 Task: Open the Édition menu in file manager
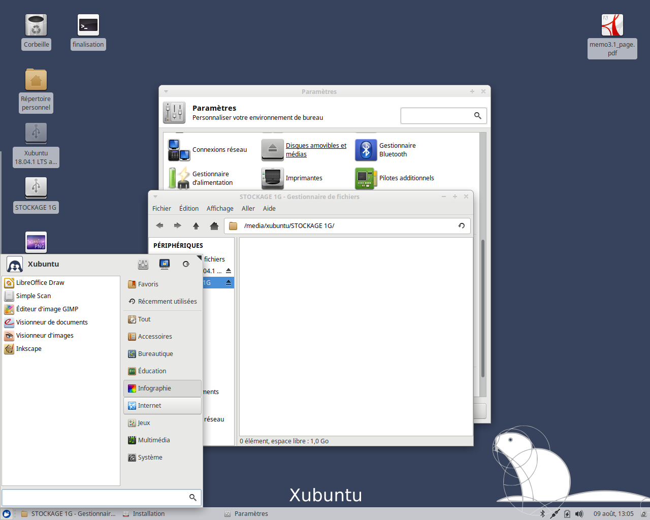tap(189, 209)
